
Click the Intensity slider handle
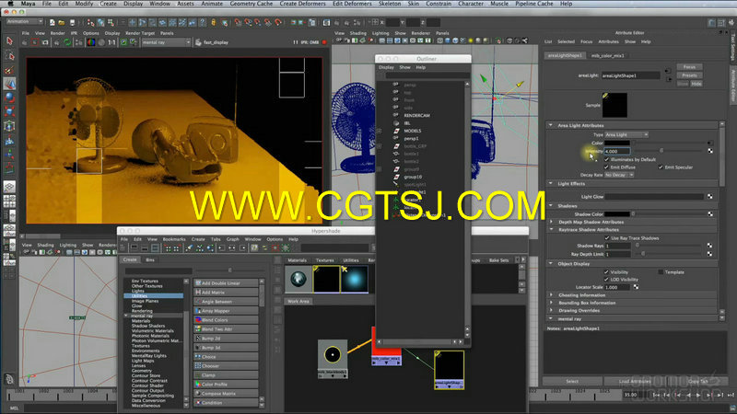pyautogui.click(x=661, y=151)
